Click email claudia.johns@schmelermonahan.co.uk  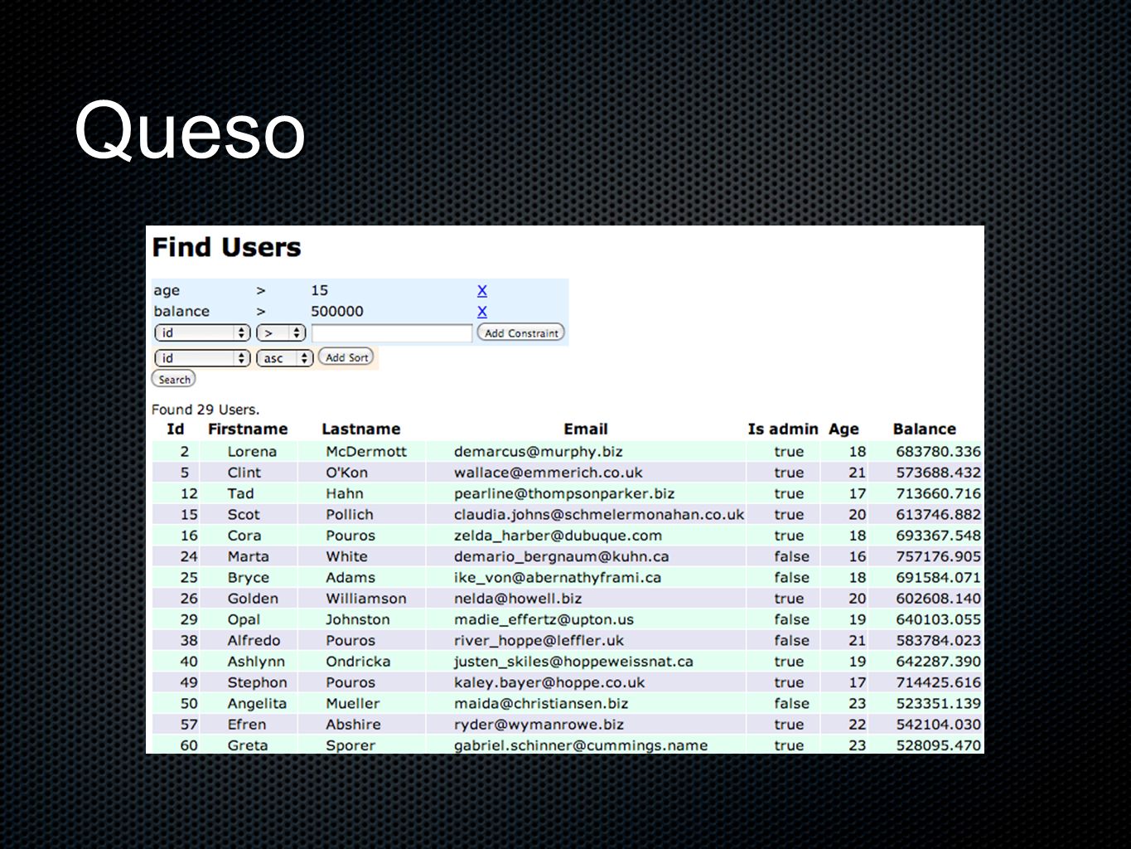click(598, 515)
